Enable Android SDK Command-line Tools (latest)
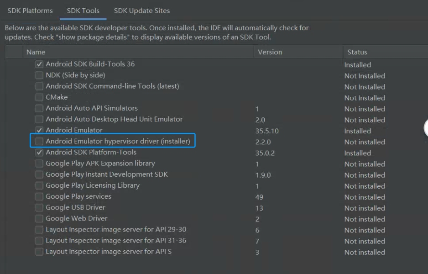 (x=39, y=86)
